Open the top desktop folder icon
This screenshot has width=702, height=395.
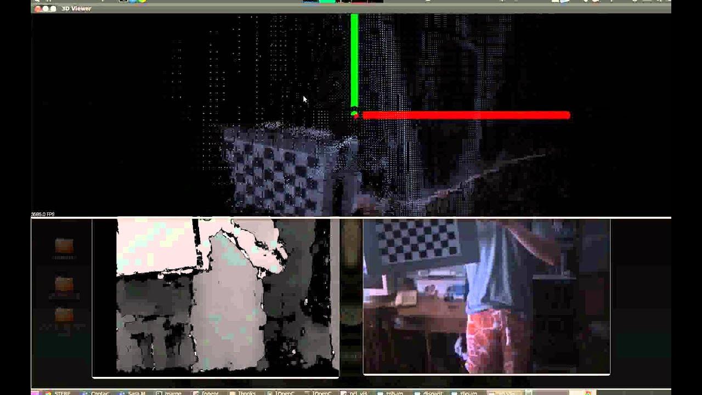point(64,246)
